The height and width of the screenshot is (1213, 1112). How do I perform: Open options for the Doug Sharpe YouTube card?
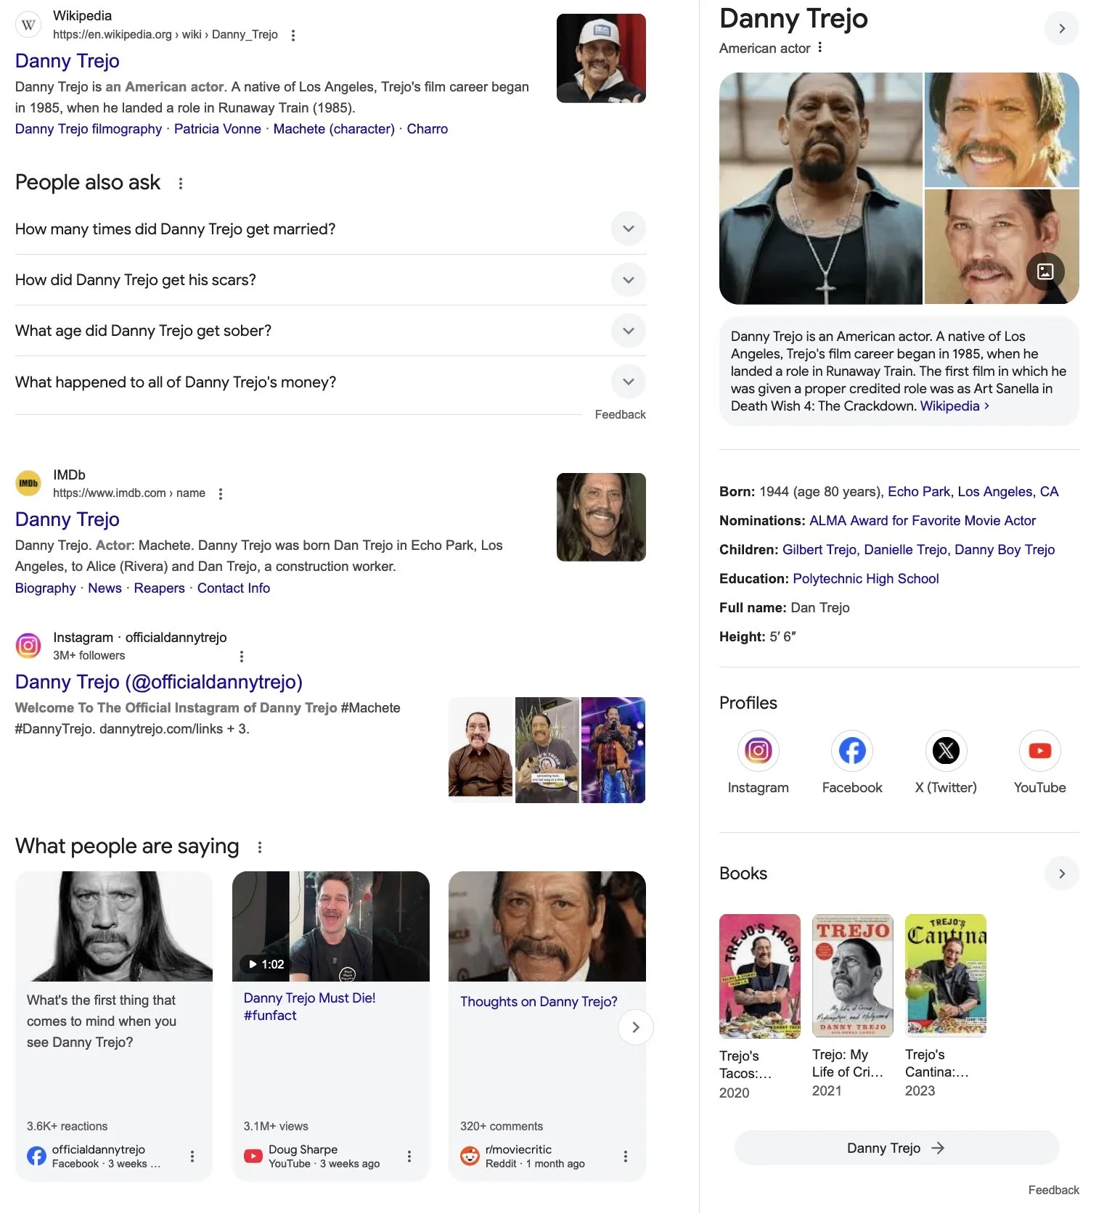409,1156
